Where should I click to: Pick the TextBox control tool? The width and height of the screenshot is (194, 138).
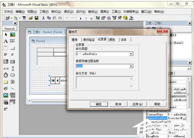click(12, 41)
